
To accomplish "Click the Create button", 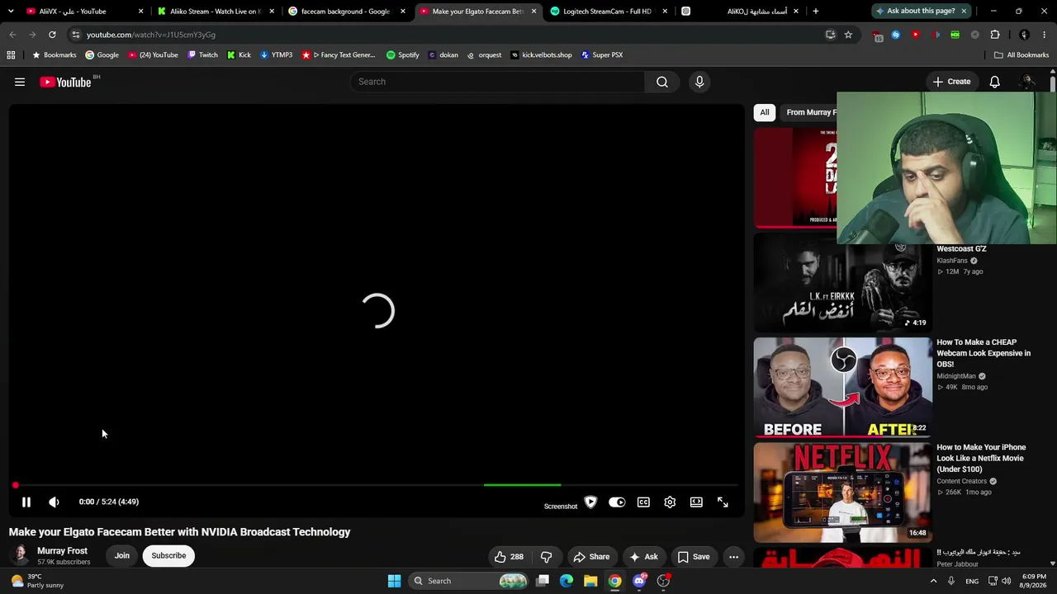I will point(951,82).
